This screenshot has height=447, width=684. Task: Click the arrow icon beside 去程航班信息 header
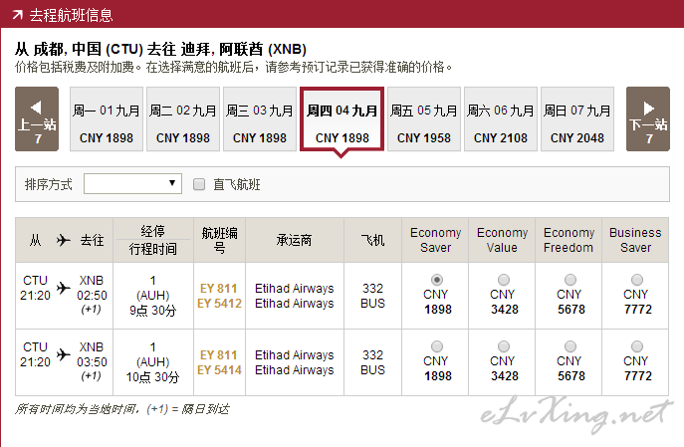click(18, 15)
